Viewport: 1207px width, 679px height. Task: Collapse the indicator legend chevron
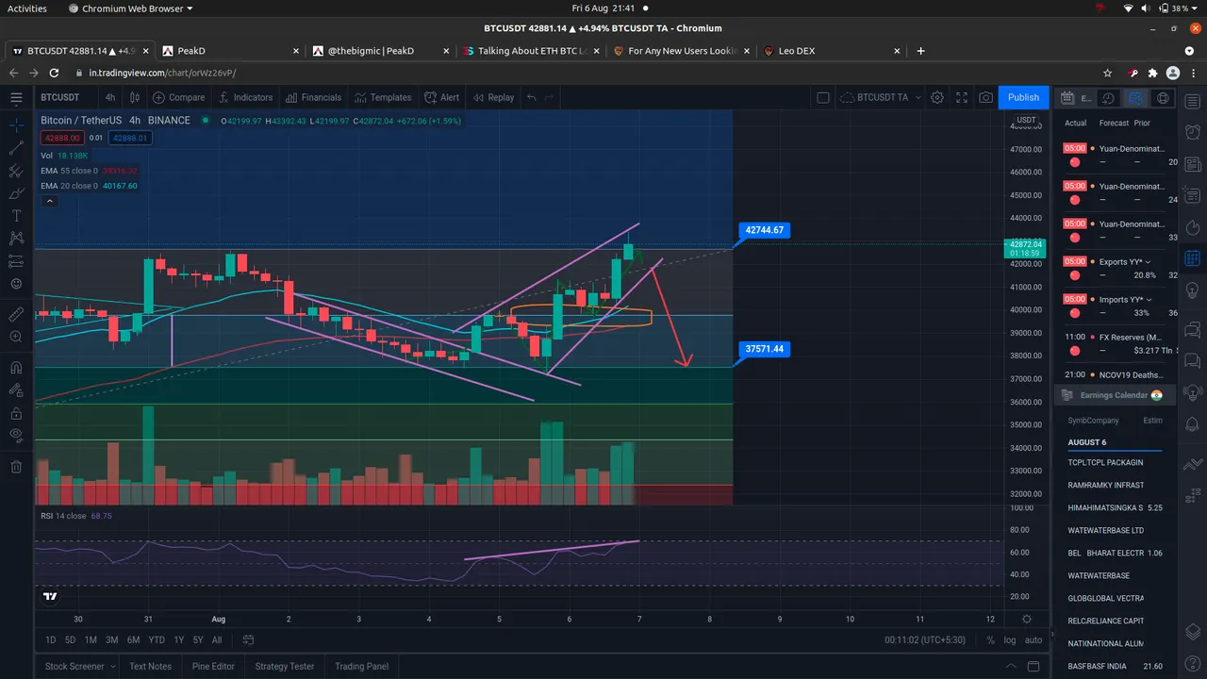pos(50,201)
